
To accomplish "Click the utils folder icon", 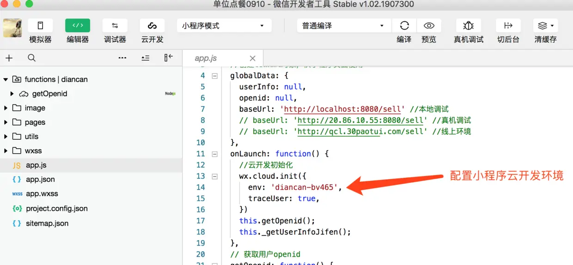I will [x=17, y=137].
